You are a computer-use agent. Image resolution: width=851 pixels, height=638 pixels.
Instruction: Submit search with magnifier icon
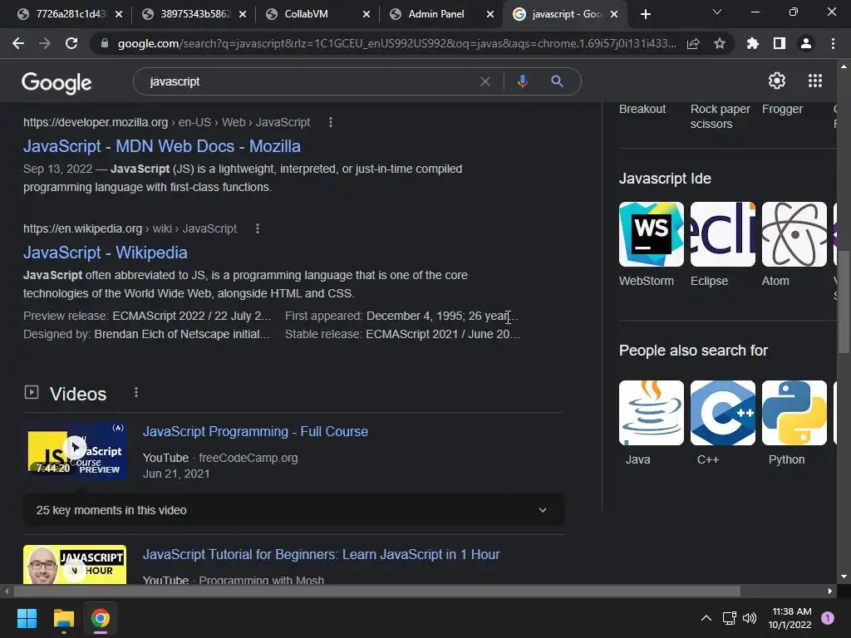point(557,81)
